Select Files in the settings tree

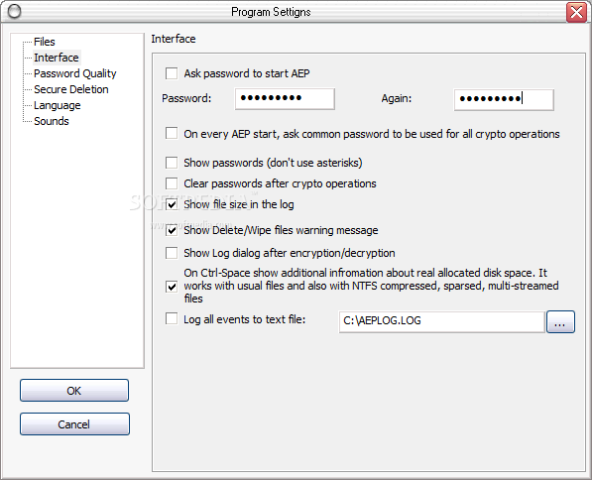[x=45, y=42]
